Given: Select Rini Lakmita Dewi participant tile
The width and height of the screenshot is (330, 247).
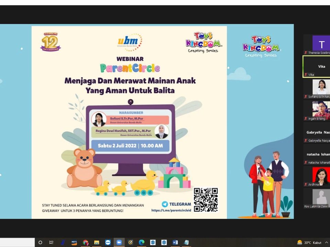Looking at the screenshot, I should point(317,199).
